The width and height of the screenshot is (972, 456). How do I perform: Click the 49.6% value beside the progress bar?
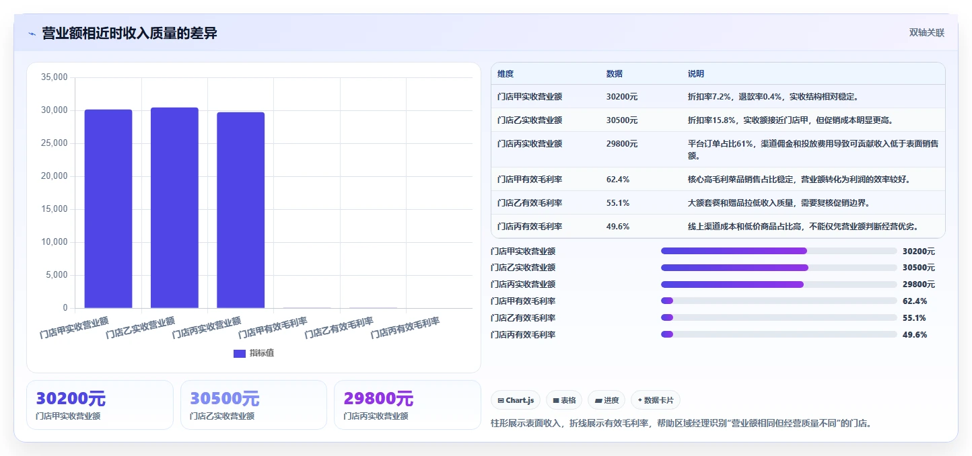915,334
